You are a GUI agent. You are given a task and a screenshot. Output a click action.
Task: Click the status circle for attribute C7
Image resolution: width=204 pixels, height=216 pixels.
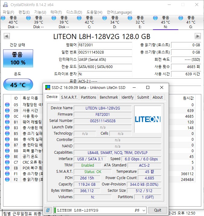[7, 162]
